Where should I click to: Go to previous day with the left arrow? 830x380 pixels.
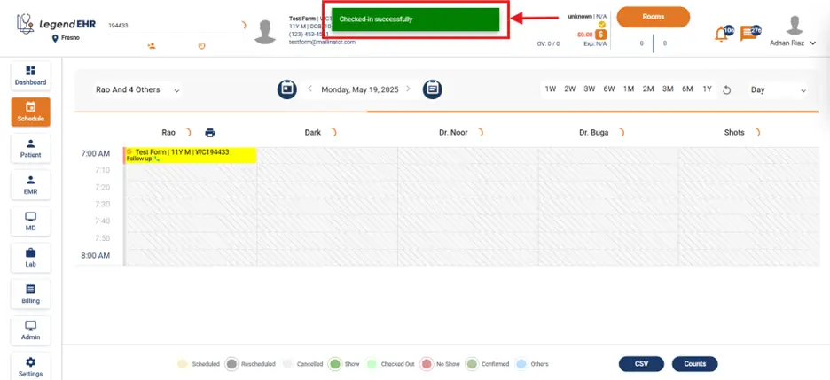(310, 89)
